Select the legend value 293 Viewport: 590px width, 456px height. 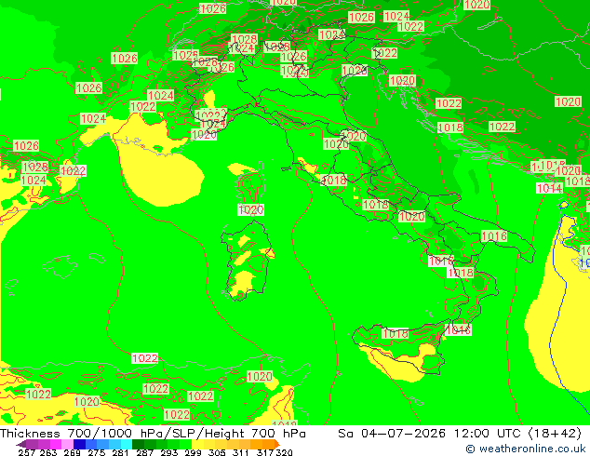(168, 452)
